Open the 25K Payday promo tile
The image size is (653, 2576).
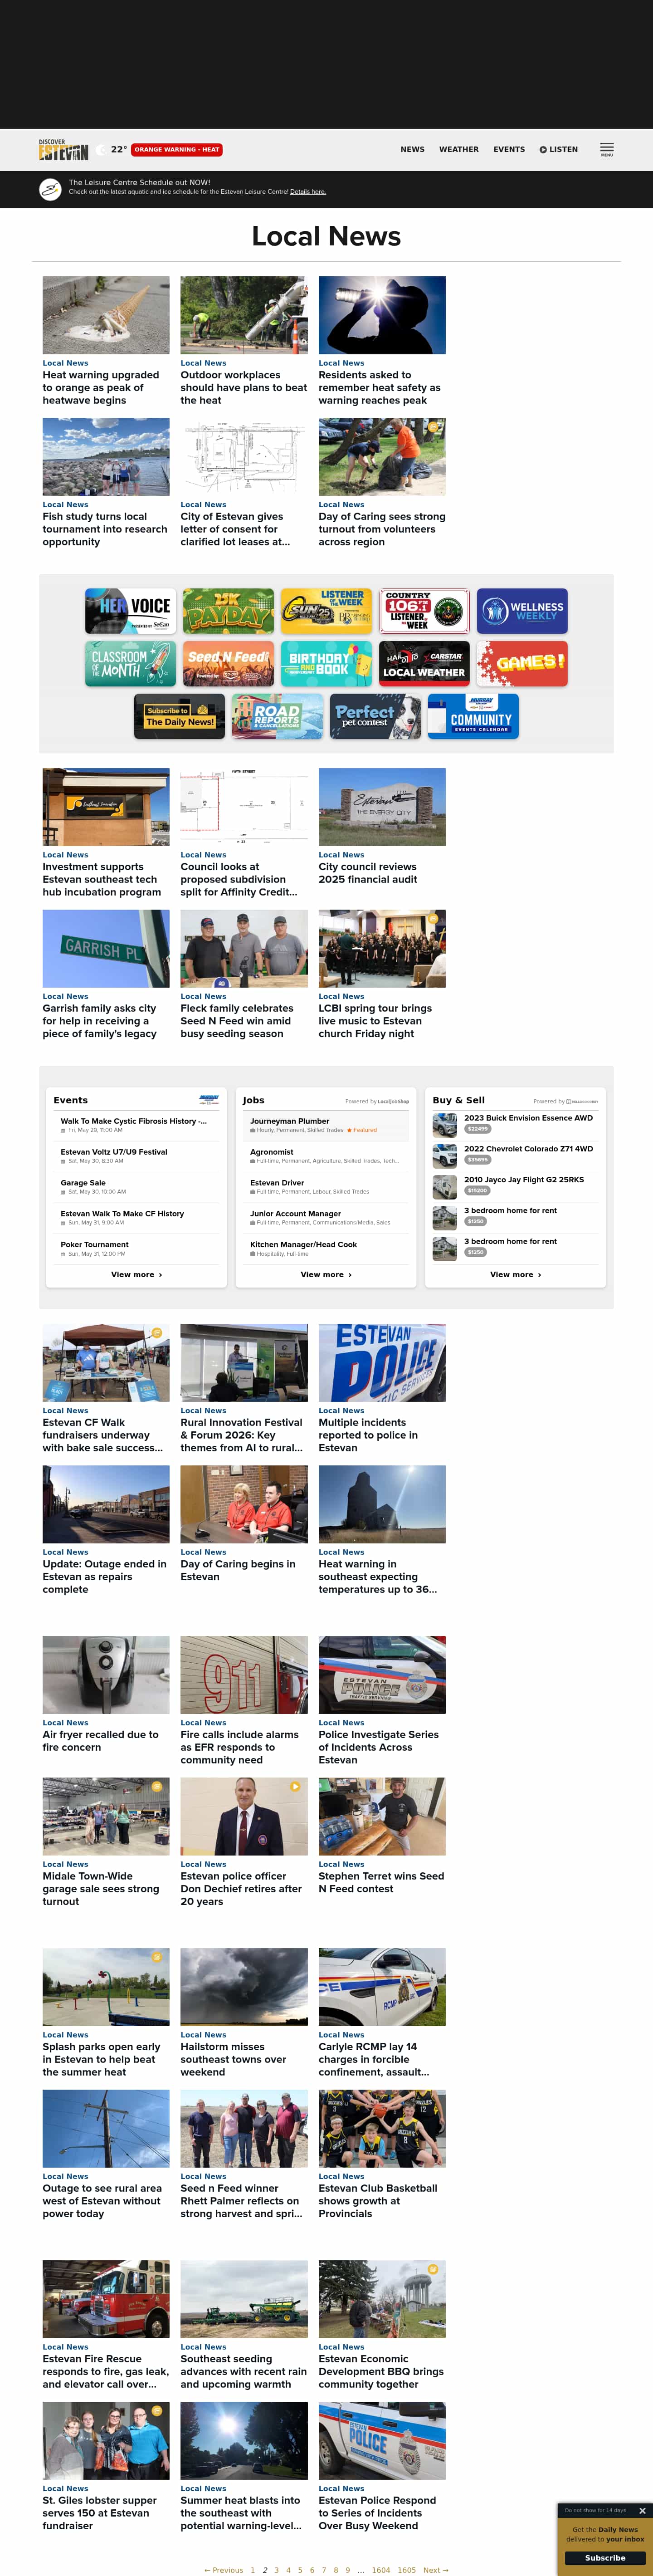[228, 611]
